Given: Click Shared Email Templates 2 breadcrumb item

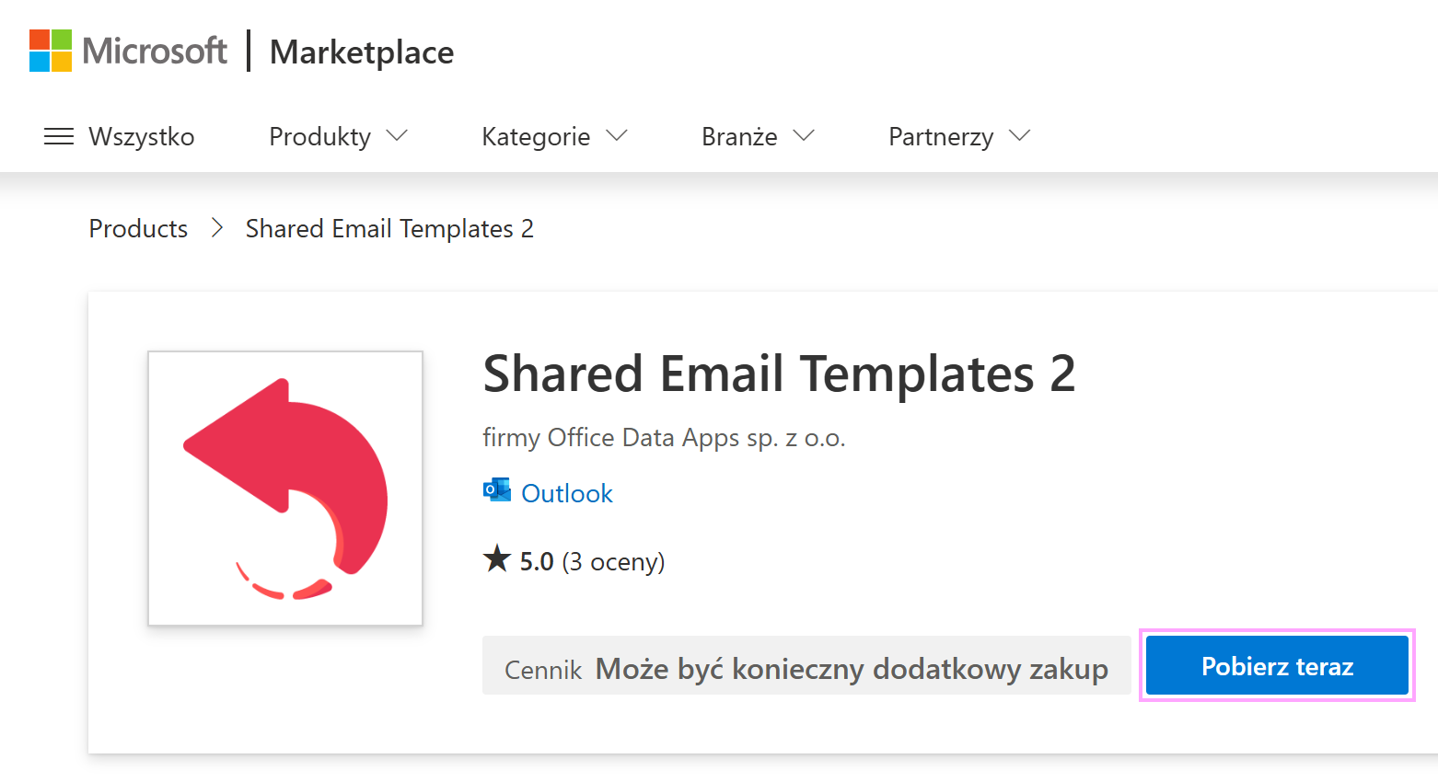Looking at the screenshot, I should [389, 228].
